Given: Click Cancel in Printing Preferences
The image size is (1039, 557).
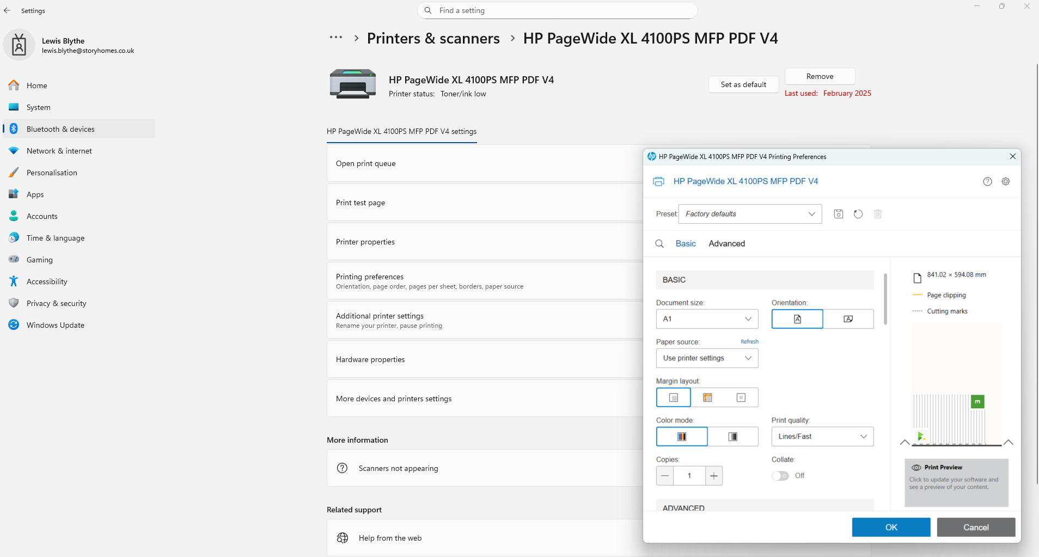Looking at the screenshot, I should pyautogui.click(x=976, y=527).
